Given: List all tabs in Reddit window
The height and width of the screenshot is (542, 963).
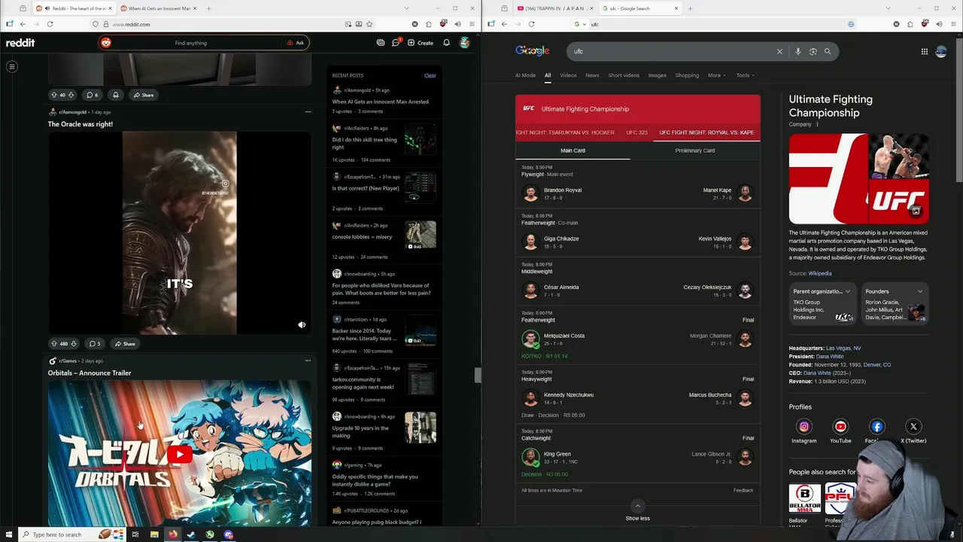Looking at the screenshot, I should click(407, 8).
